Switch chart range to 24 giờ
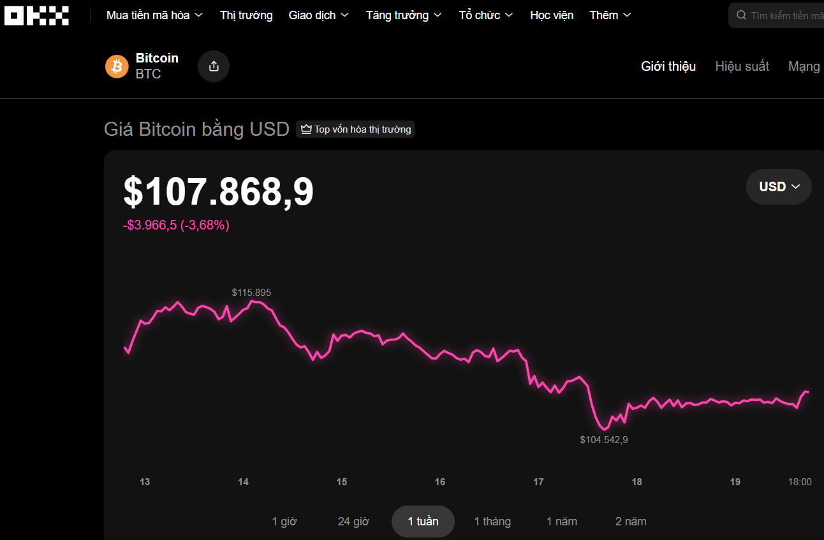Screen dimensions: 824x540 coord(353,522)
